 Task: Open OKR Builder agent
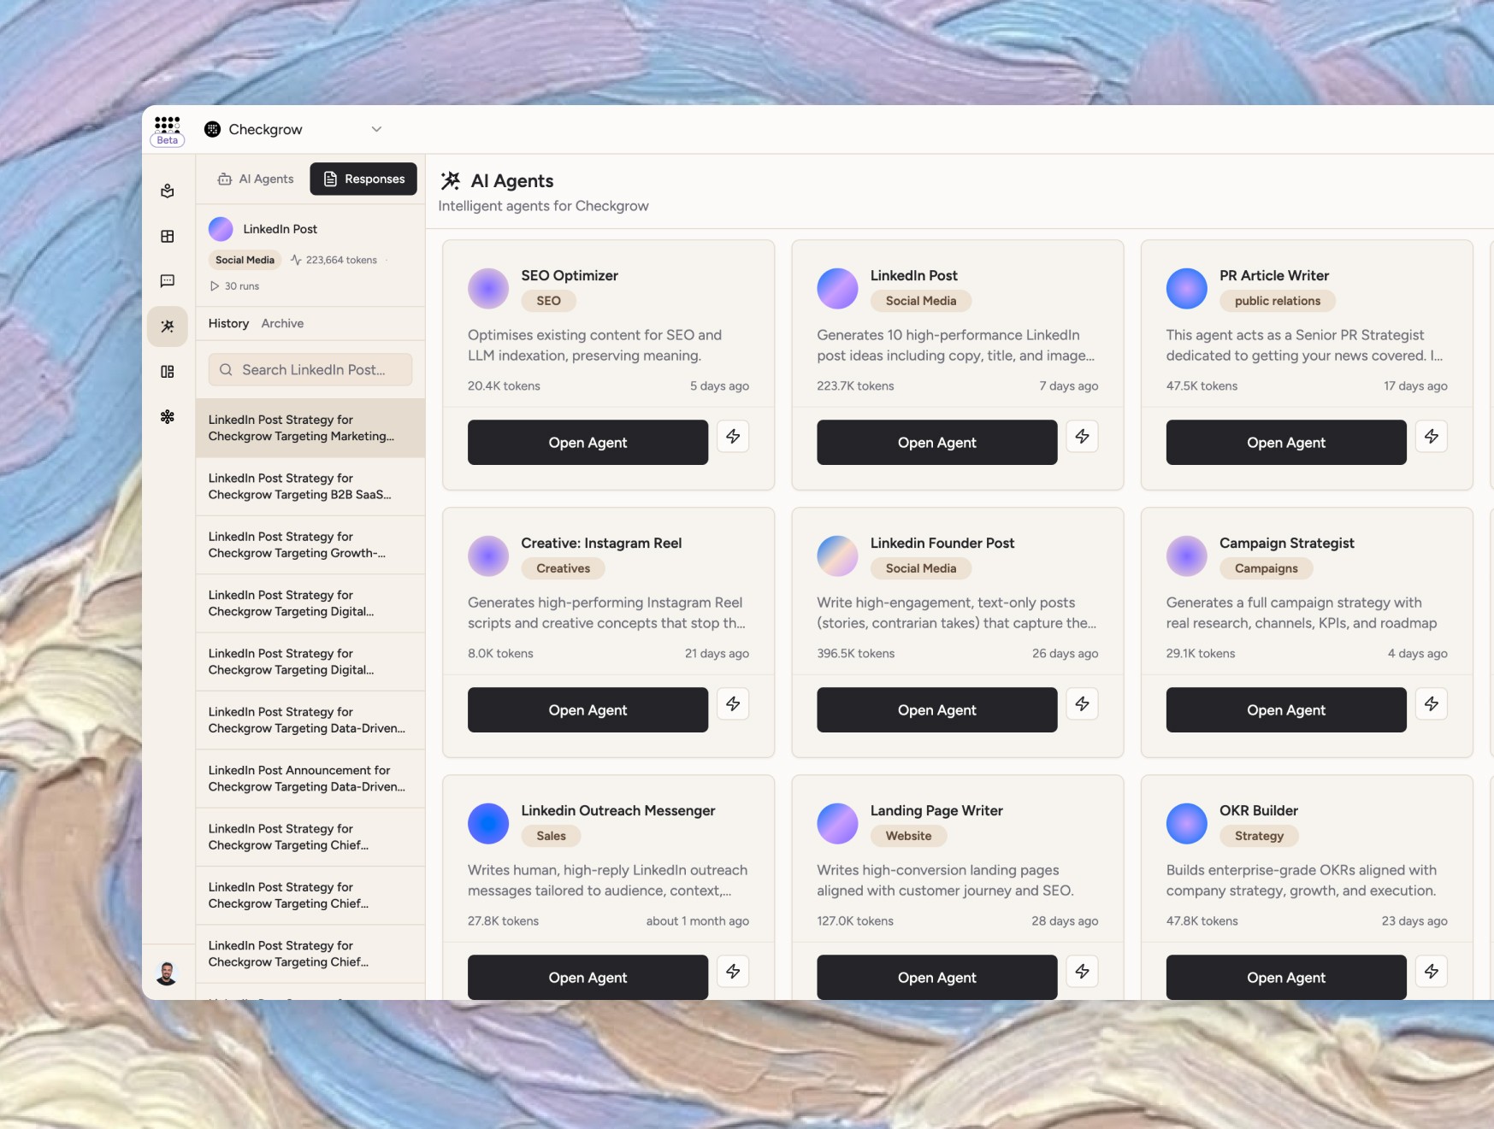click(x=1286, y=978)
